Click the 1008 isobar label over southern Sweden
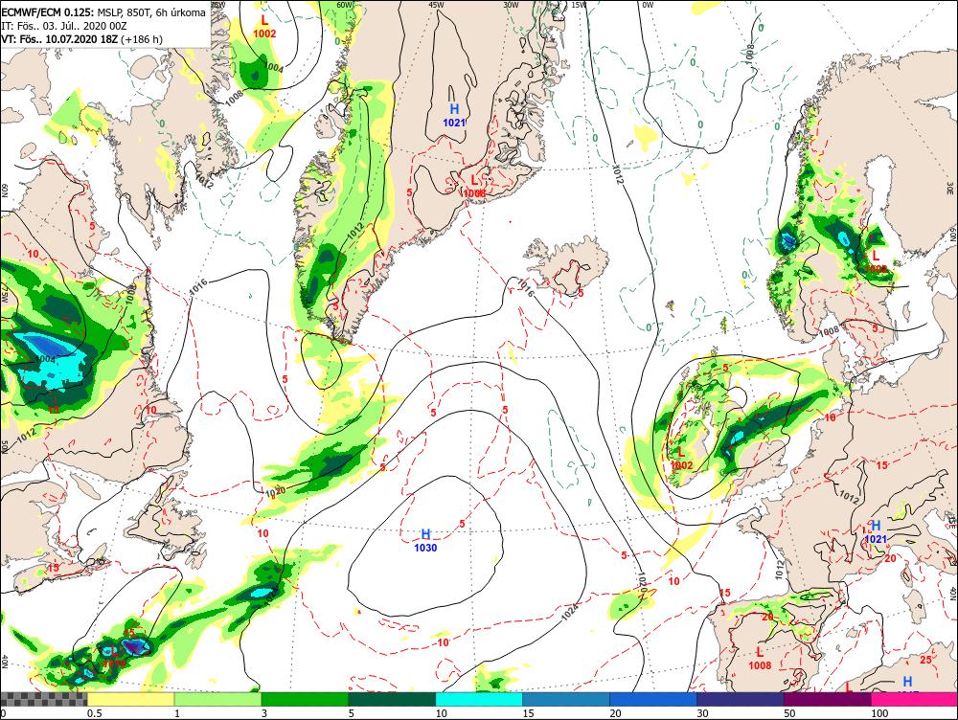Screen dimensions: 958x720 click(x=829, y=331)
